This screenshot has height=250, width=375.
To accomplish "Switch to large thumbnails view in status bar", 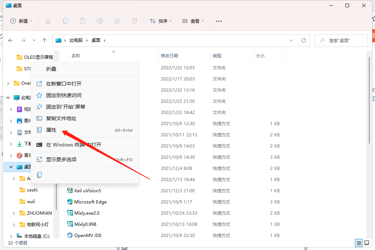I will point(367,243).
